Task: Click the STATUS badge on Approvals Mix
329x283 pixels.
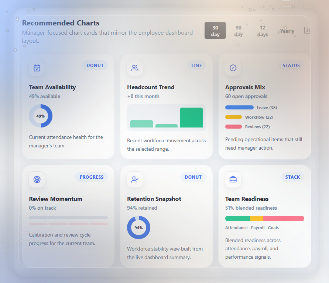Action: point(291,66)
